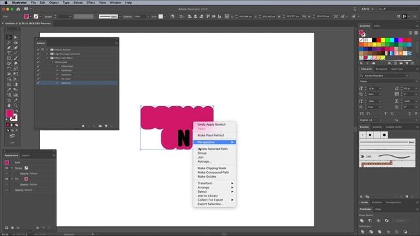Viewport: 420px width, 236px height.
Task: Open the Perspective submenu arrow
Action: [232, 142]
